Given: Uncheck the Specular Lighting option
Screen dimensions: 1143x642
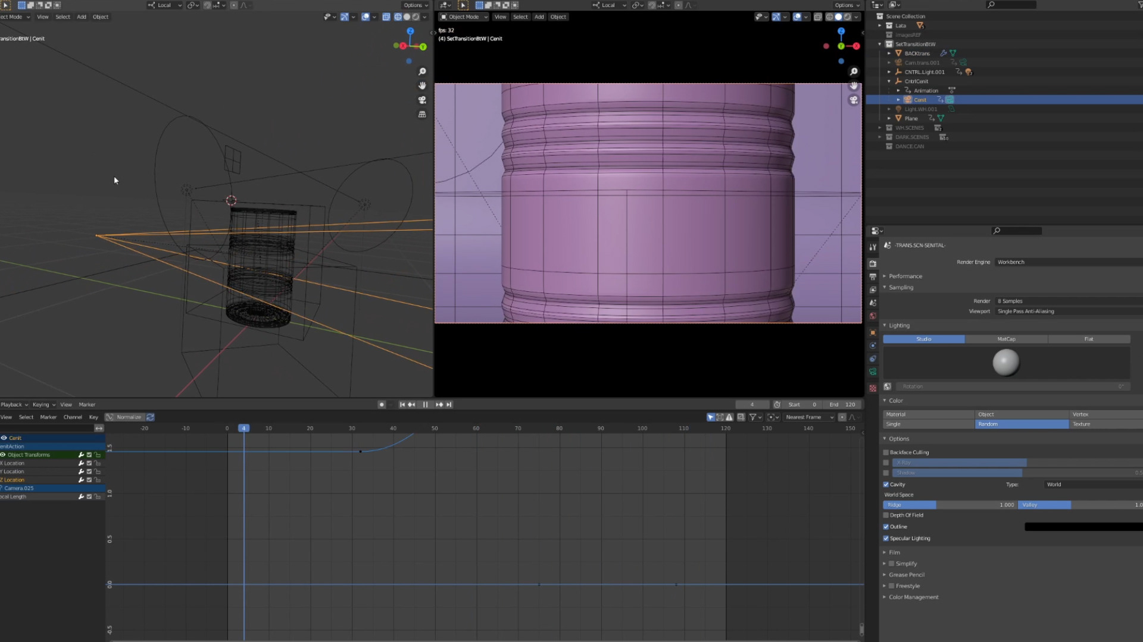Looking at the screenshot, I should (x=886, y=539).
